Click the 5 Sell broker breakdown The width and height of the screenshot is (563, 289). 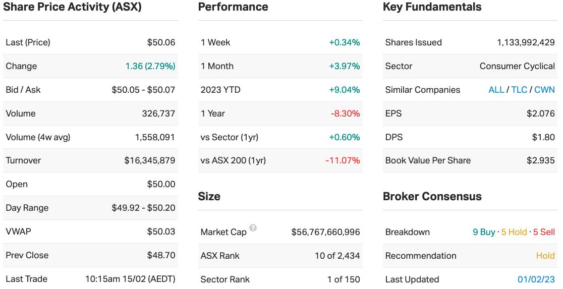(x=544, y=232)
